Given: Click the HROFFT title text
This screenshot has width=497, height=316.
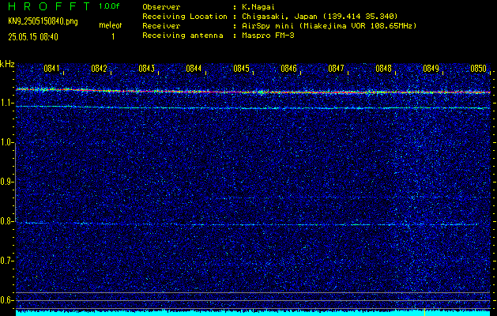Looking at the screenshot, I should click(50, 6).
